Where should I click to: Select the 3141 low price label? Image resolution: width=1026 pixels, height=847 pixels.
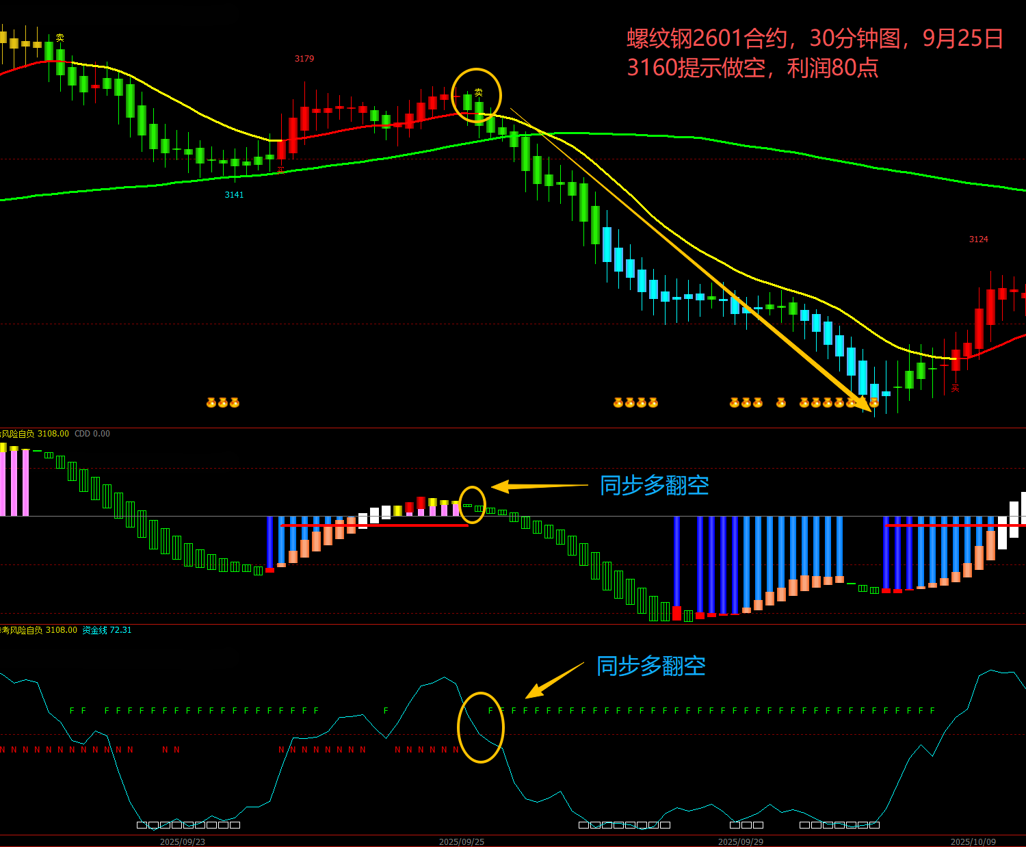[234, 195]
